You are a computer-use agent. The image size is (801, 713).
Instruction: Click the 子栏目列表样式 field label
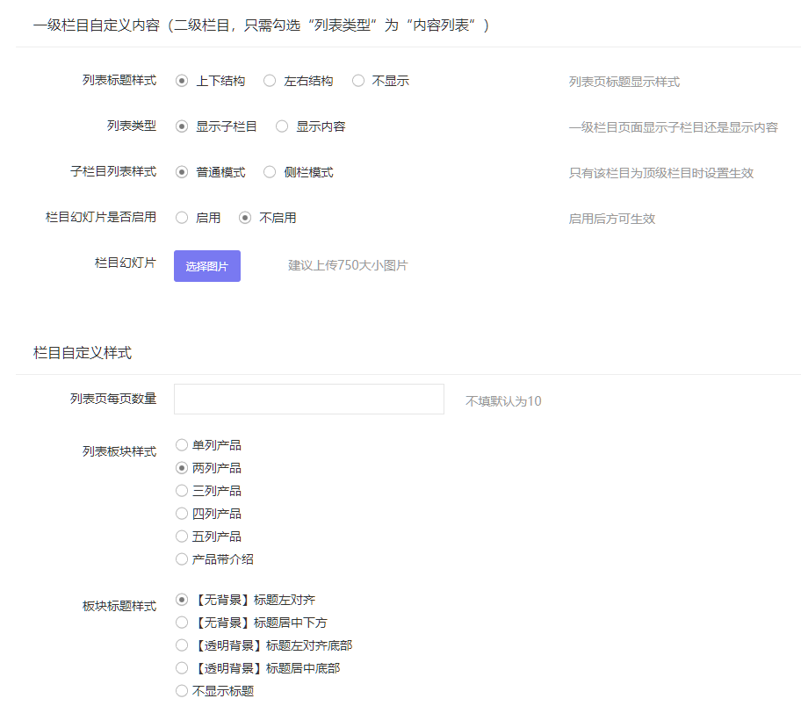113,171
